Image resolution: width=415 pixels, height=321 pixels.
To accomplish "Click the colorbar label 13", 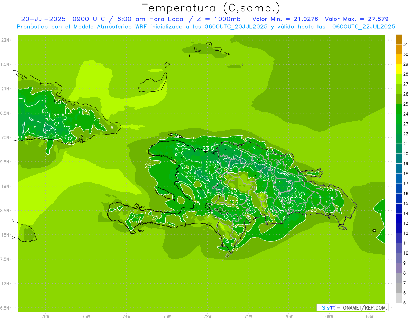I will coord(406,223).
